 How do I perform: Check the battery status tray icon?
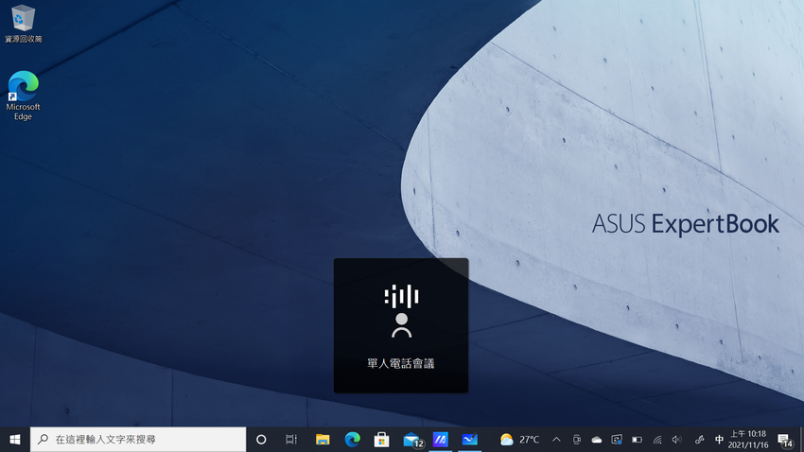pyautogui.click(x=637, y=439)
